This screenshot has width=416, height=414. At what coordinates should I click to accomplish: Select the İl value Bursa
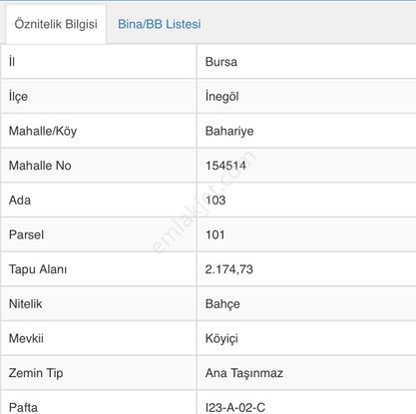tap(221, 62)
